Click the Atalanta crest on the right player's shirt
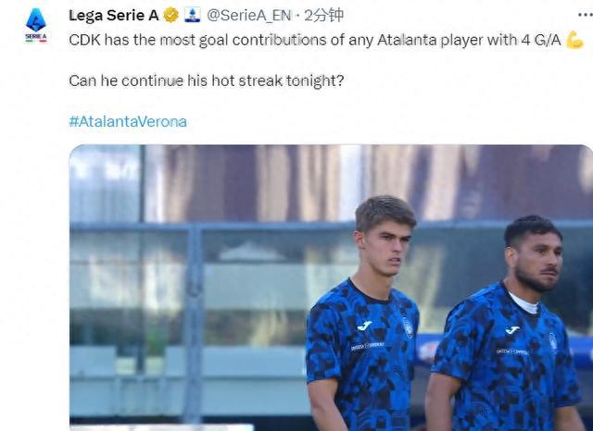The image size is (593, 431). (x=553, y=340)
